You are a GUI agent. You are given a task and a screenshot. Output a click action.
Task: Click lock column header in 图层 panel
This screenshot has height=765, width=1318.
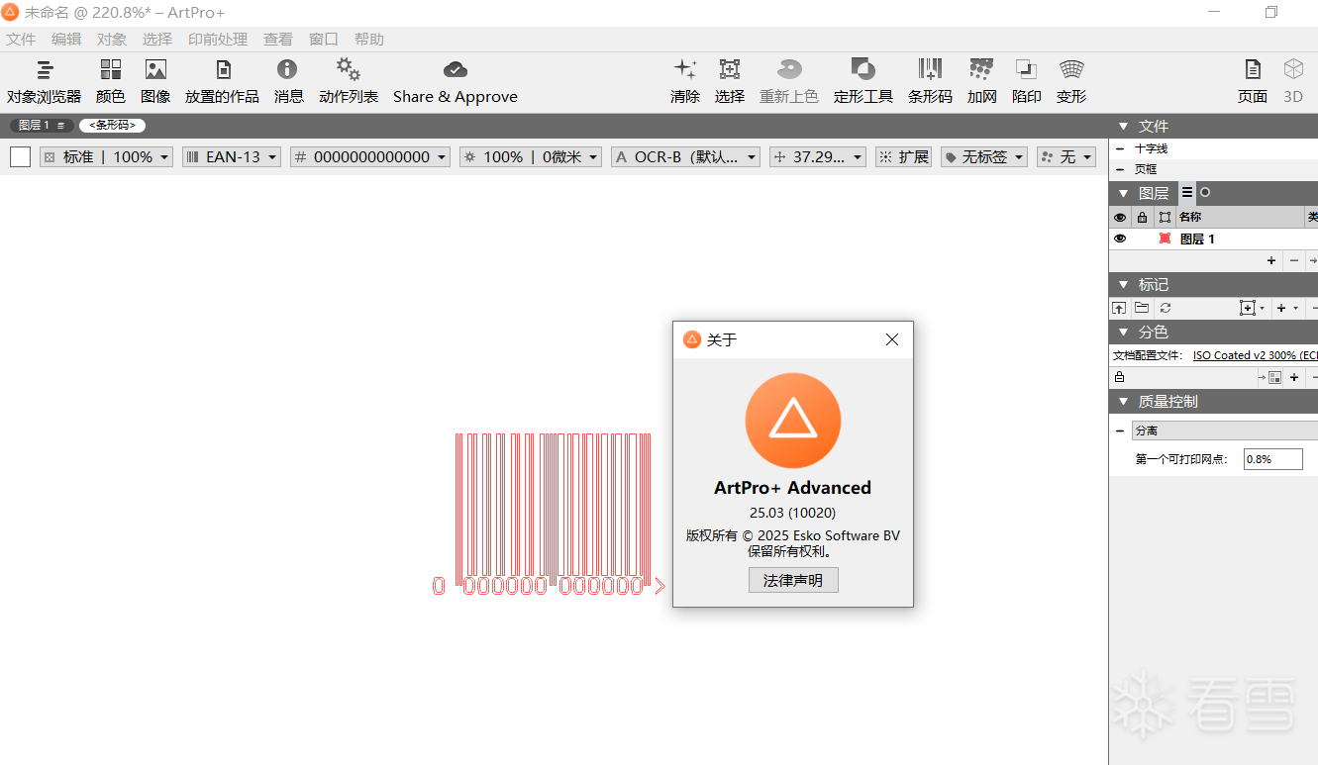[1142, 217]
